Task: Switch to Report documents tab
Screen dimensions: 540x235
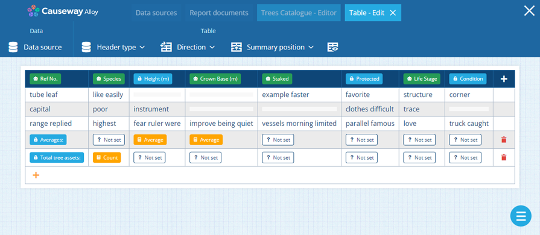Action: pyautogui.click(x=218, y=13)
